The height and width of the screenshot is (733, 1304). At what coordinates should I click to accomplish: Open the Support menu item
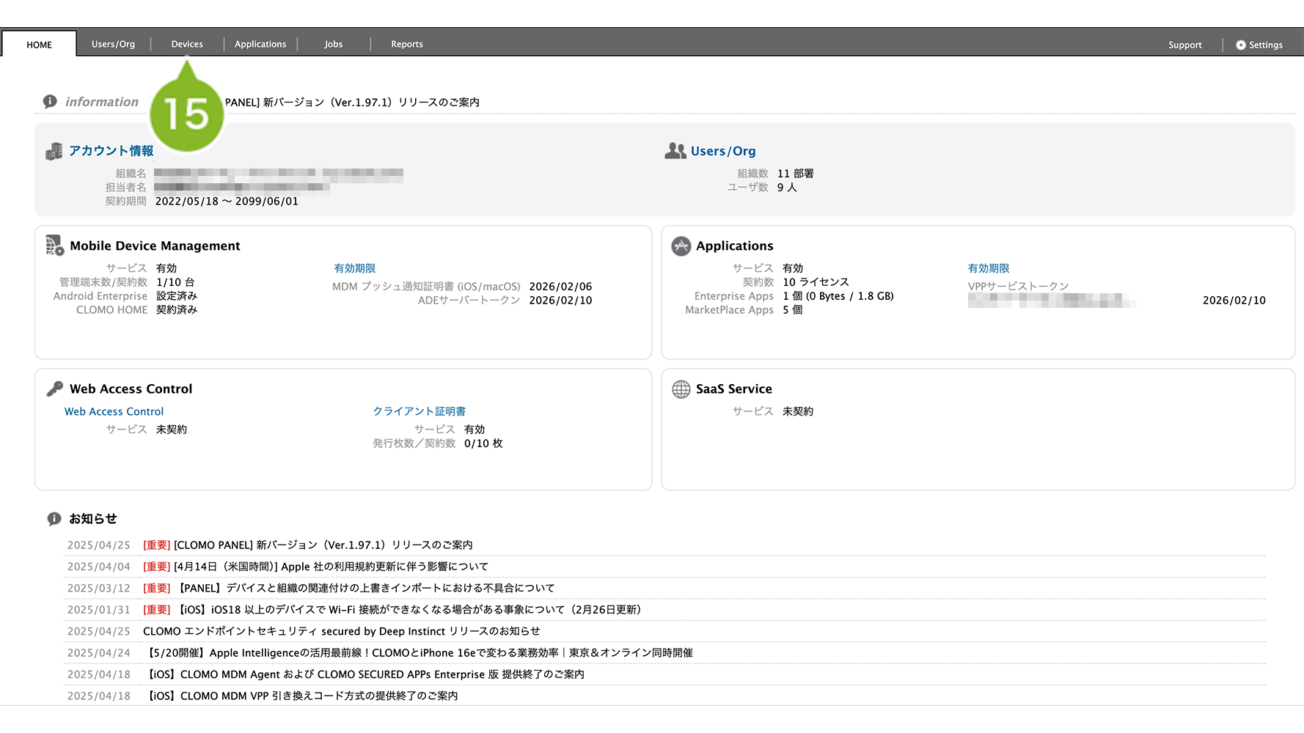tap(1185, 45)
